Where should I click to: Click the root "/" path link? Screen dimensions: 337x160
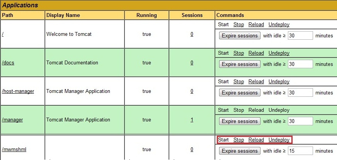click(x=3, y=34)
